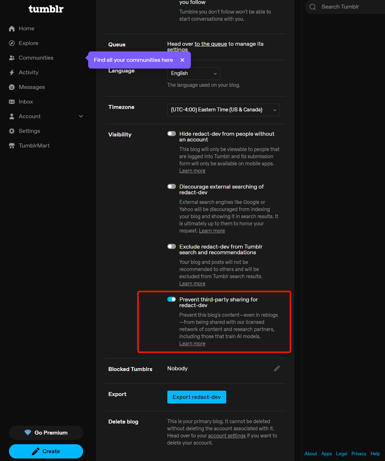385x461 pixels.
Task: Click the search magnifier icon
Action: [313, 7]
